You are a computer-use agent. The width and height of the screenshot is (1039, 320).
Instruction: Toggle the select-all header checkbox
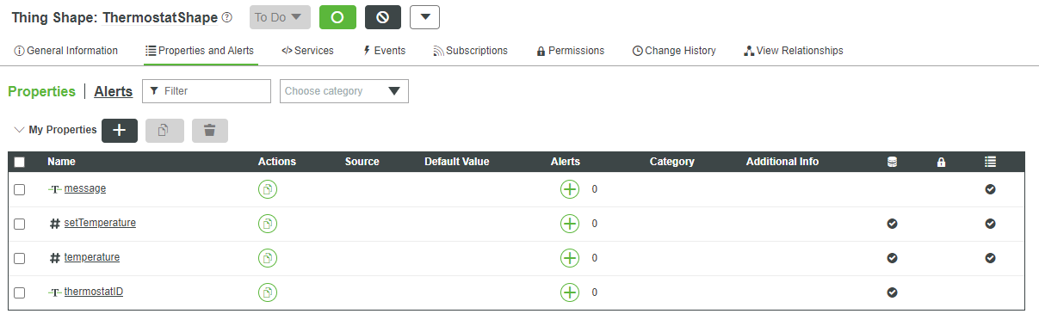pos(20,162)
